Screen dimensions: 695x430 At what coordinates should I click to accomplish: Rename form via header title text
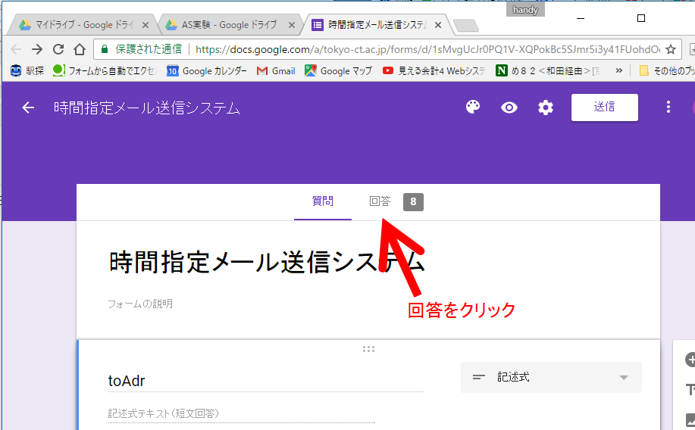click(147, 108)
